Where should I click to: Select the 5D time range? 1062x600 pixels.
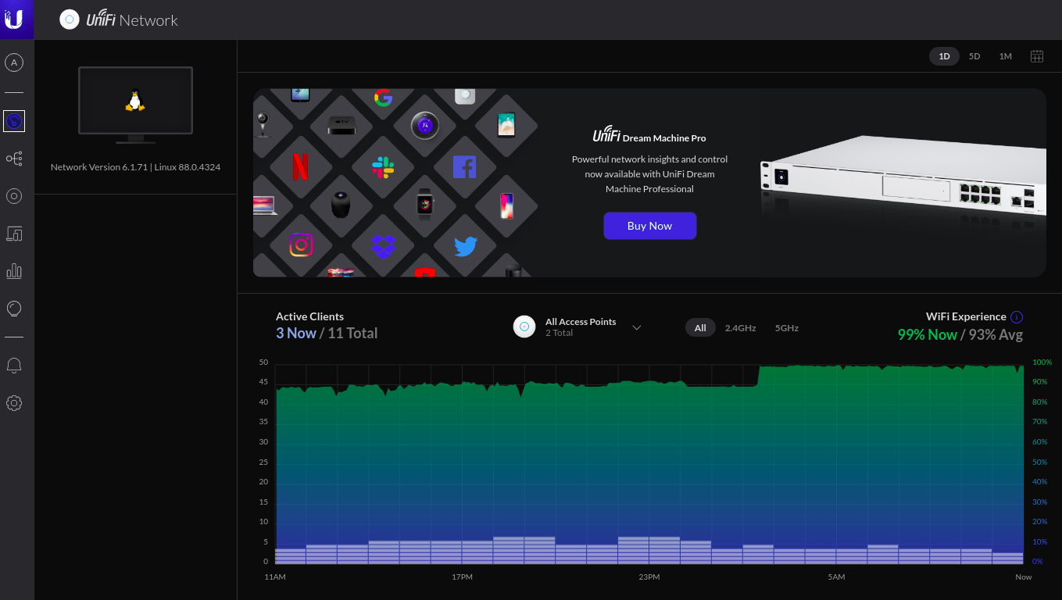(x=974, y=56)
